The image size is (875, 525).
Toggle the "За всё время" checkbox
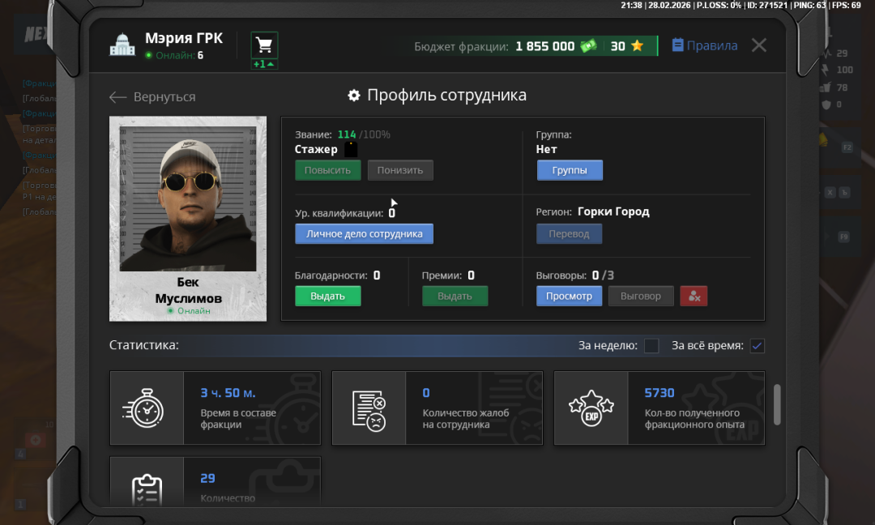pos(757,346)
